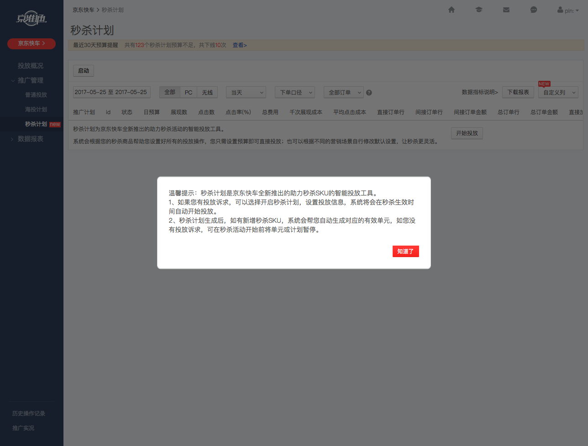Click the 直接订单行 column header

[391, 112]
